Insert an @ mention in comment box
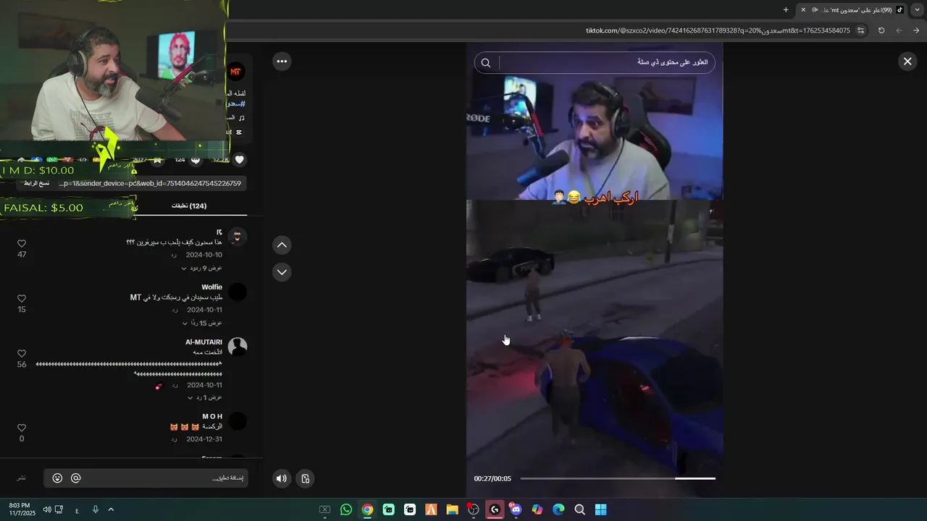 coord(76,478)
